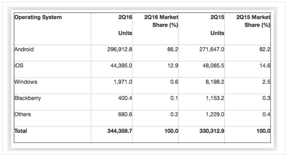Click iOS 2Q16 units value 44,395.0
Image resolution: width=287 pixels, height=156 pixels.
click(x=121, y=66)
